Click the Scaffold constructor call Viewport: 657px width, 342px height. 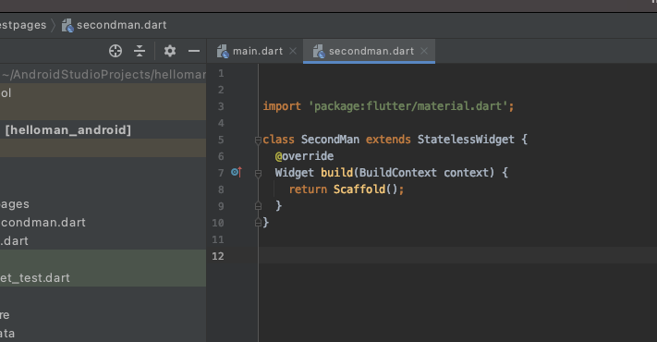(359, 189)
